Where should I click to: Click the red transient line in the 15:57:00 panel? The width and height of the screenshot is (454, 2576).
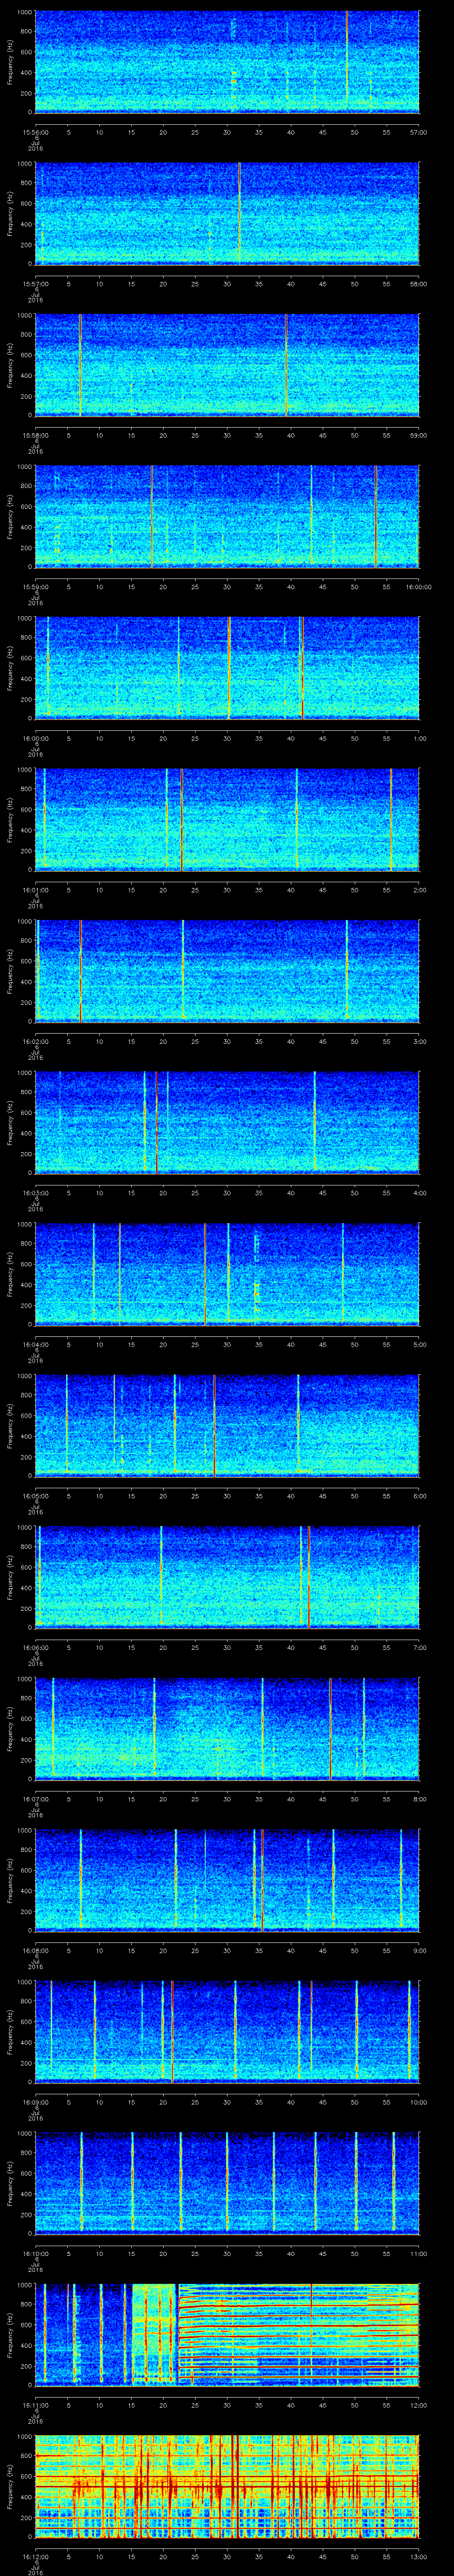pyautogui.click(x=239, y=214)
